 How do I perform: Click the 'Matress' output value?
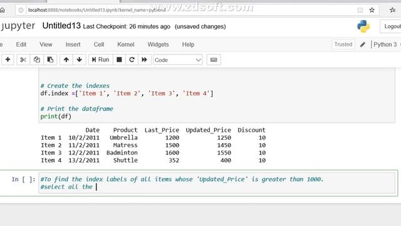[125, 145]
